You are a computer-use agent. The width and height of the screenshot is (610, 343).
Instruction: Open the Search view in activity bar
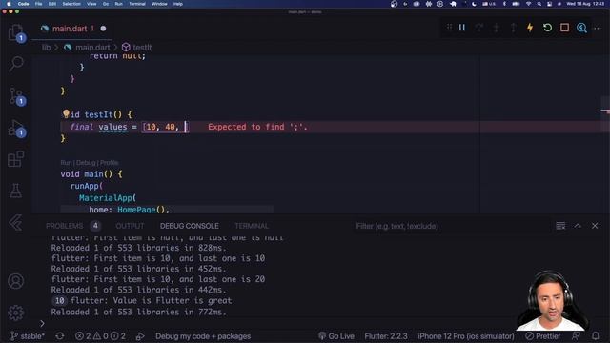16,64
